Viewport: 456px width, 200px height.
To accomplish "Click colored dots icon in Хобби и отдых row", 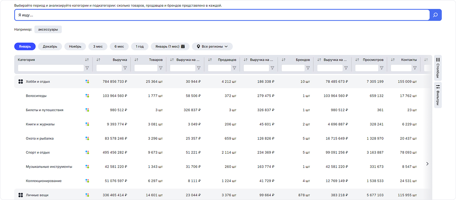I will tap(87, 81).
